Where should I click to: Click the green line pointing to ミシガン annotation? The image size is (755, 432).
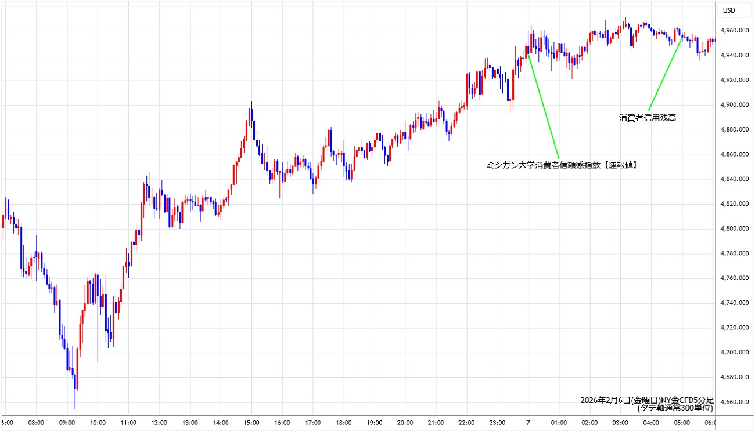(x=544, y=106)
